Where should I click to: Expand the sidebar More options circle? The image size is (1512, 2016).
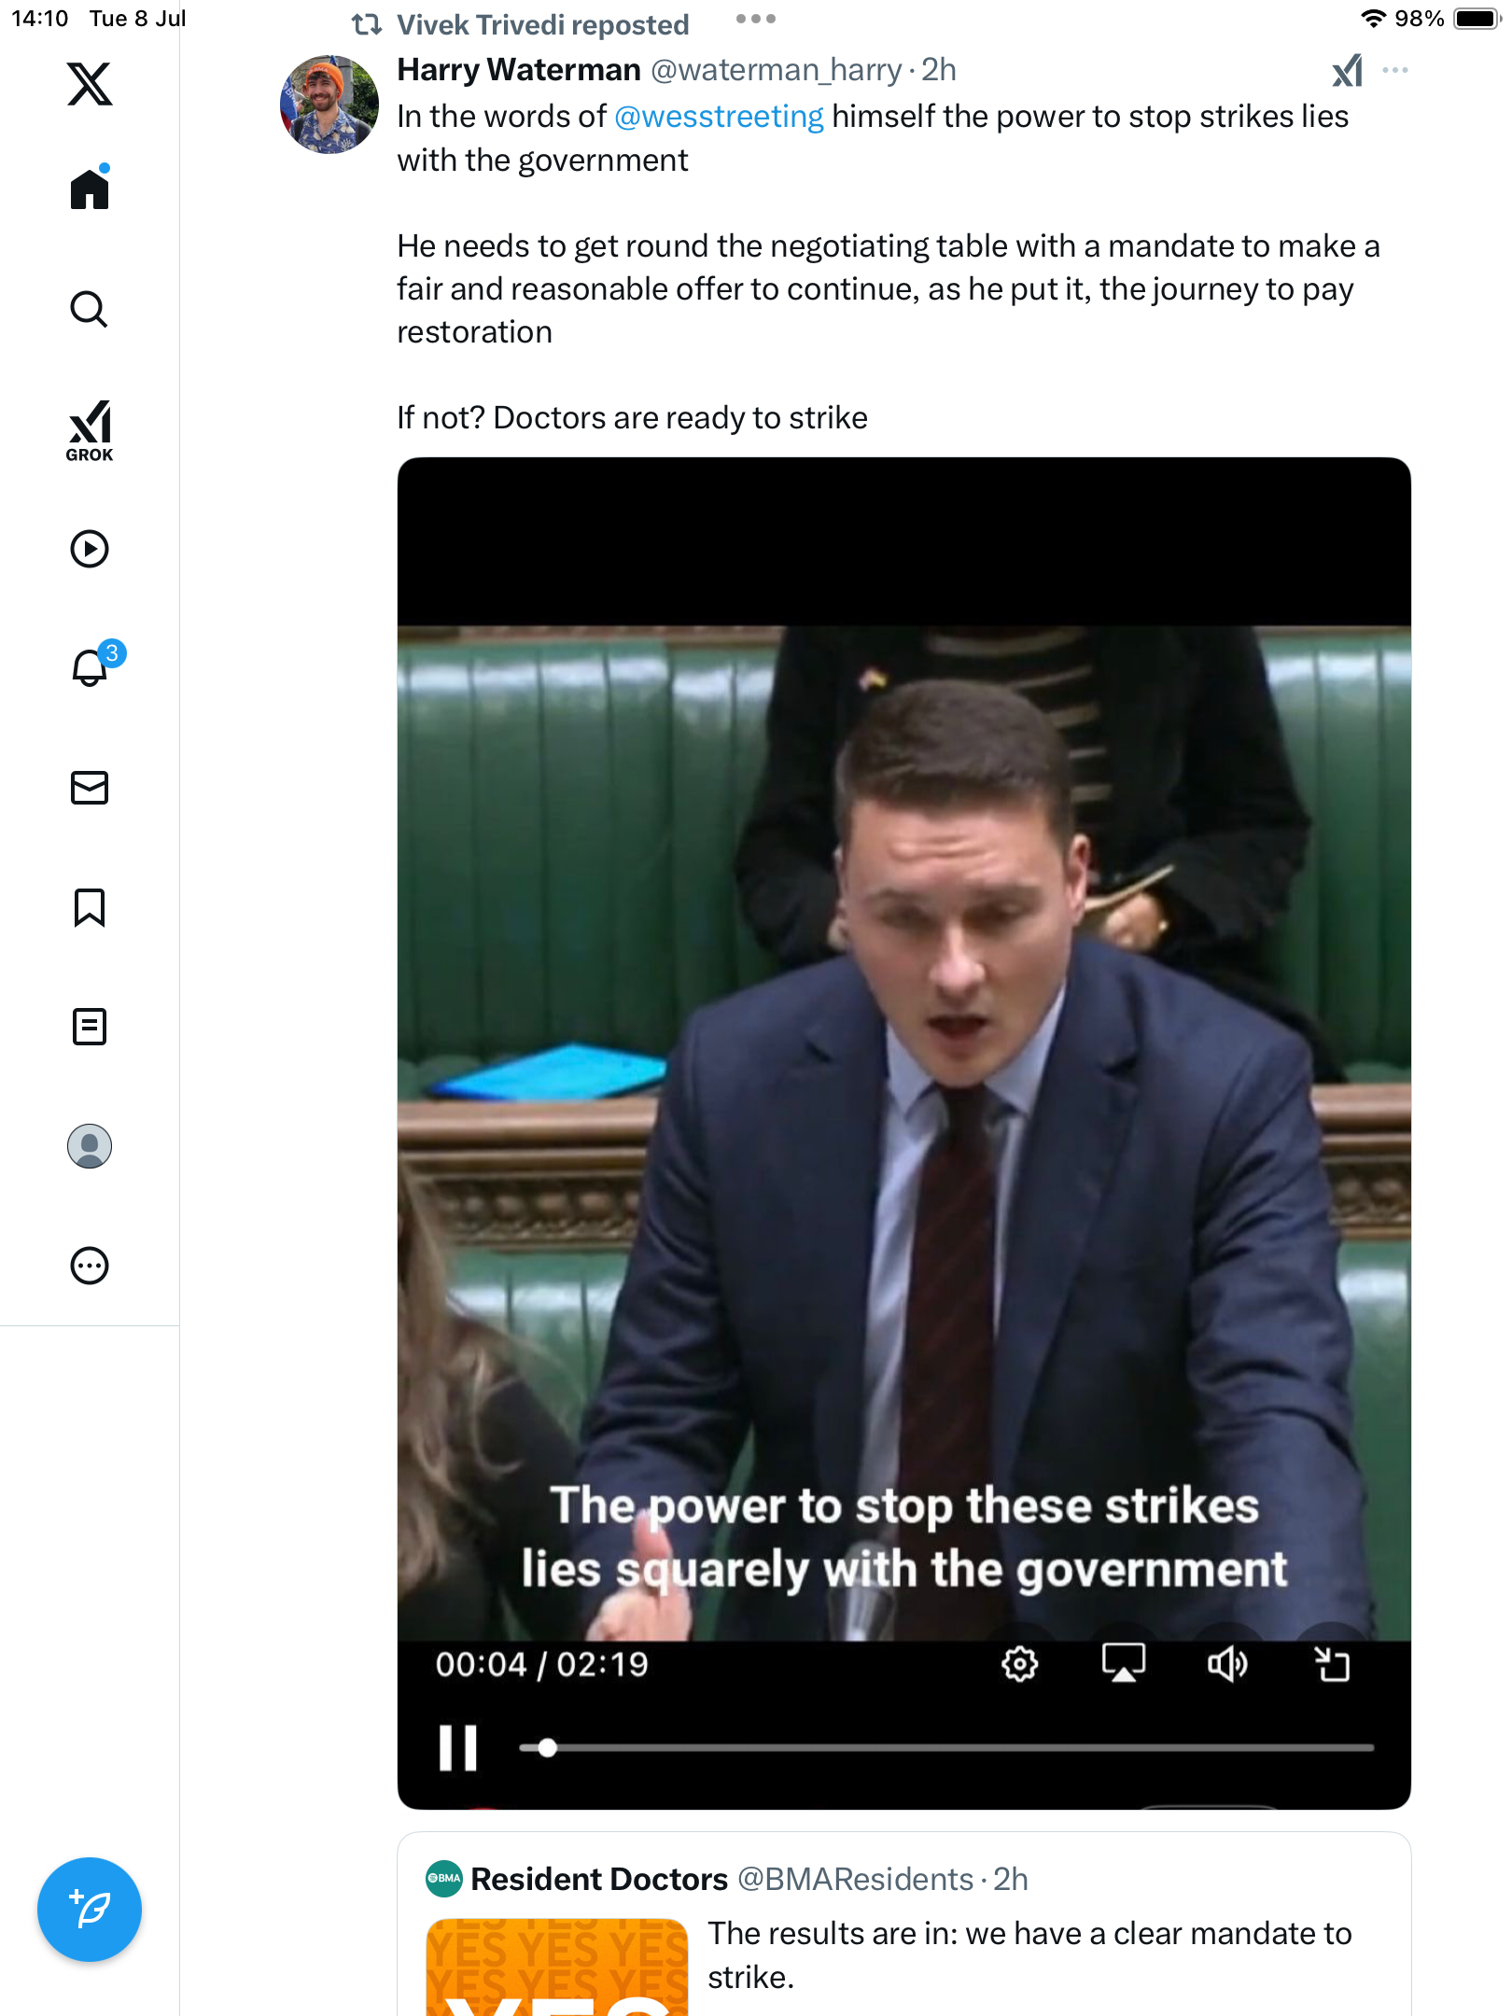[x=90, y=1266]
